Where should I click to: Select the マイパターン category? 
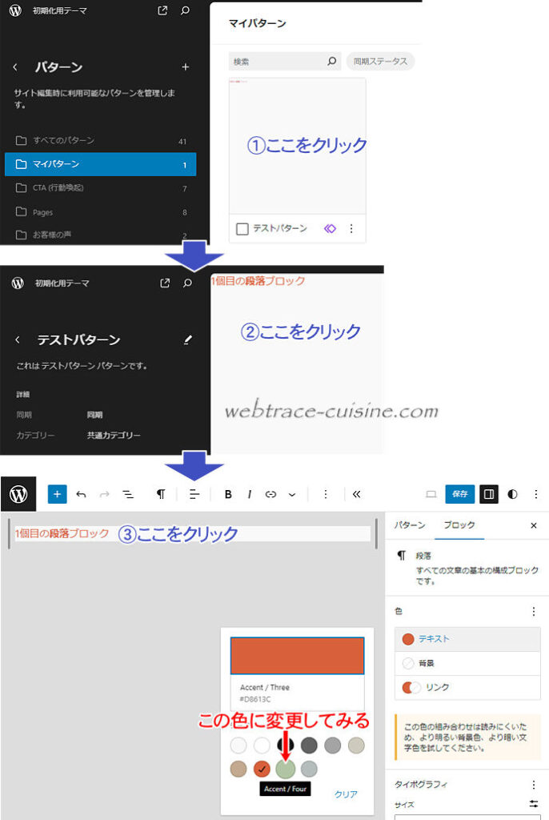coord(100,164)
